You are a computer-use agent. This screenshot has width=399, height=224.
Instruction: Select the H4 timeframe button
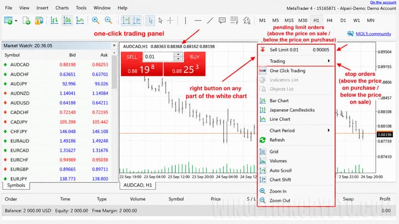coord(330,20)
